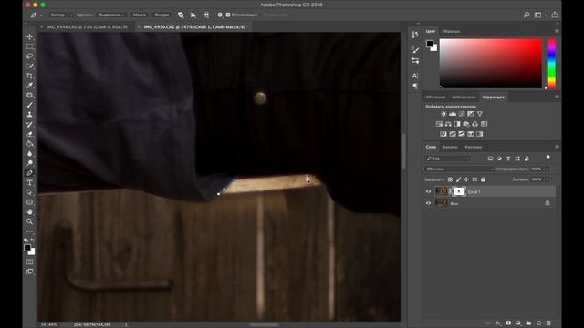Switch to the IMG_4948.CR2 document tab

click(x=88, y=26)
